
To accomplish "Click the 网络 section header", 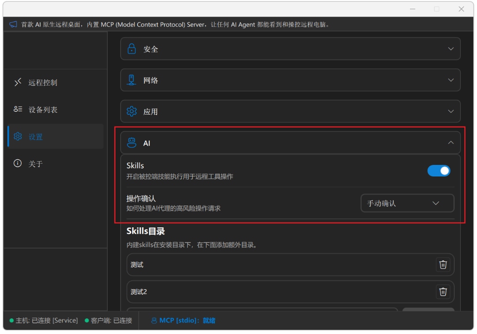I will click(290, 80).
